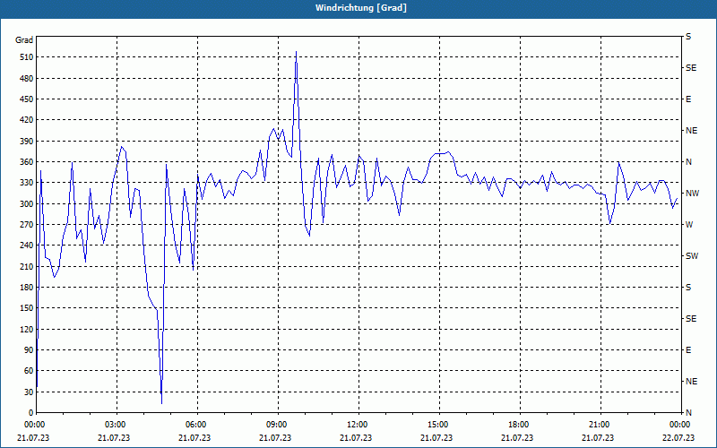Screen dimensions: 717x448
Task: Choose the 210 y-axis tick label
Action: [27, 266]
